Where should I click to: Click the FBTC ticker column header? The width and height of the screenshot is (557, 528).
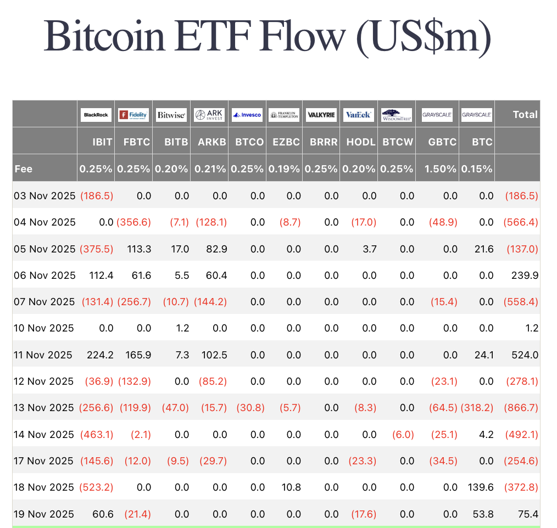[x=137, y=142]
